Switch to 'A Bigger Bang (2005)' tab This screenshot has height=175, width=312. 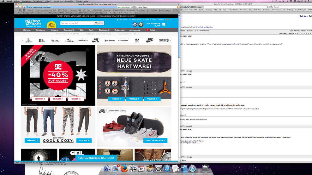[x=61, y=13]
